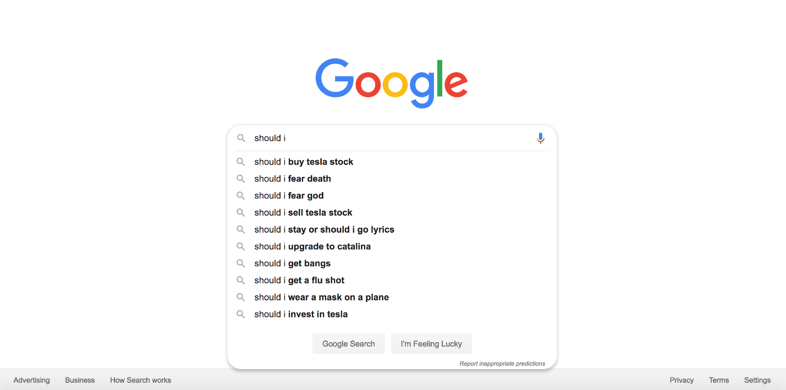
Task: Click the magnifier icon in search box
Action: [241, 138]
